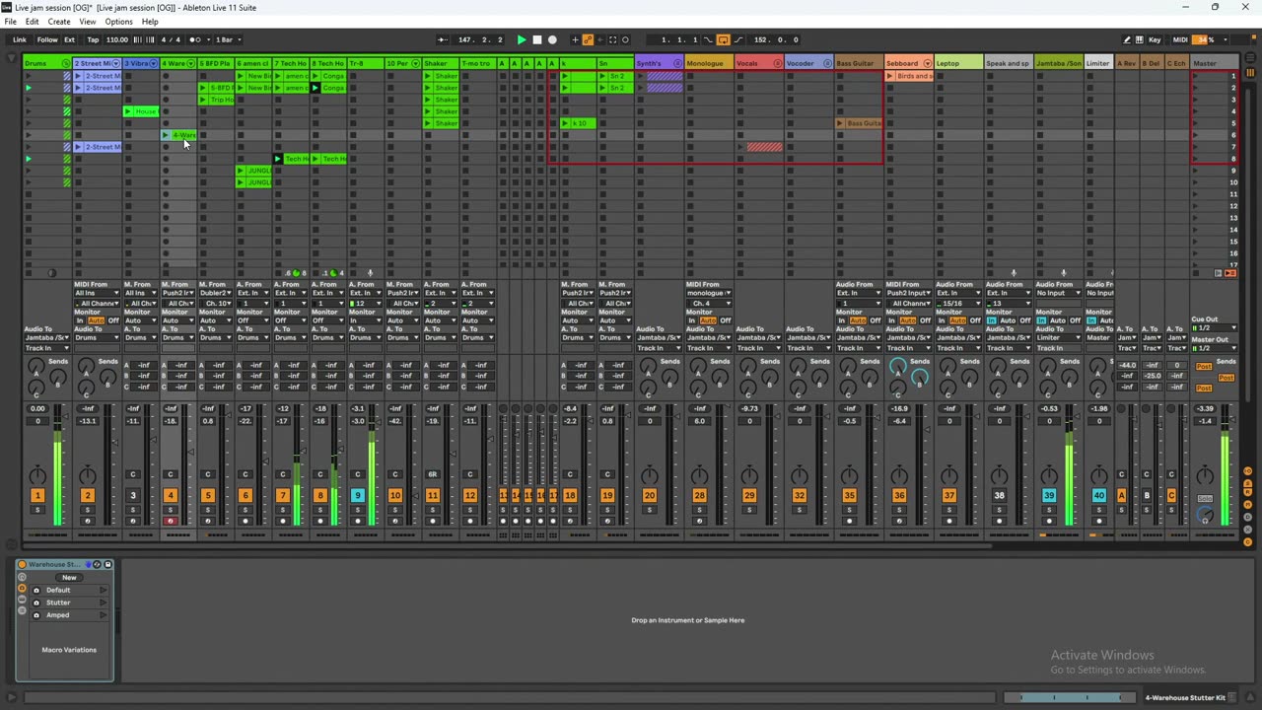
Task: Open Master Out 1/2 dropdown
Action: [1214, 348]
